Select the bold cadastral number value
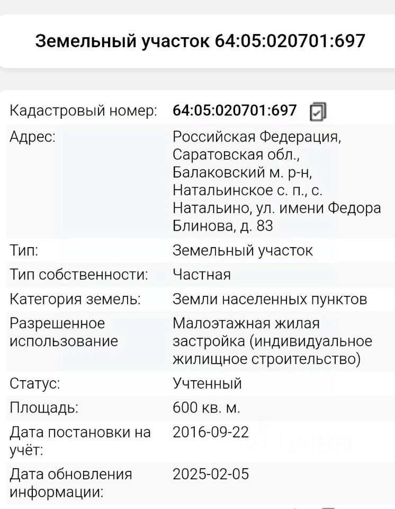Image resolution: width=395 pixels, height=509 pixels. pyautogui.click(x=235, y=110)
